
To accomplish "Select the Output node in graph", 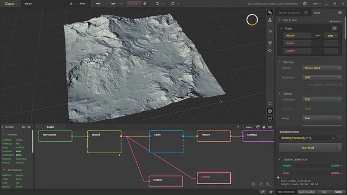I will point(166,181).
